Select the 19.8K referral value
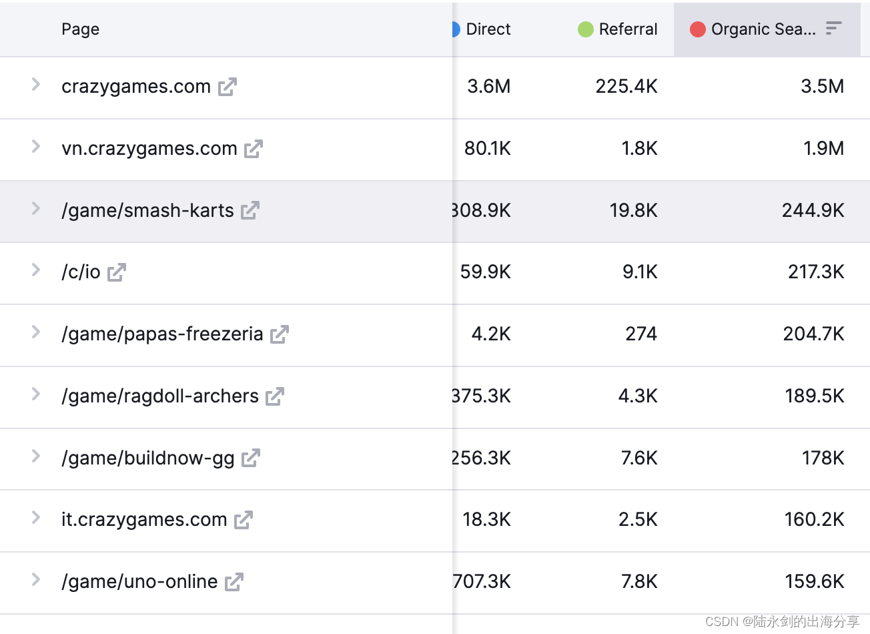870x634 pixels. pyautogui.click(x=634, y=211)
